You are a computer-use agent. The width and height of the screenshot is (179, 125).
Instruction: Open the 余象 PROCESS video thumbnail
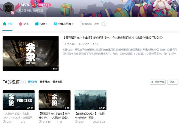[x=18, y=100]
